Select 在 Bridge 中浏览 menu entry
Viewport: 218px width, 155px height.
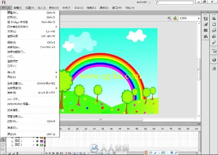click(x=31, y=22)
